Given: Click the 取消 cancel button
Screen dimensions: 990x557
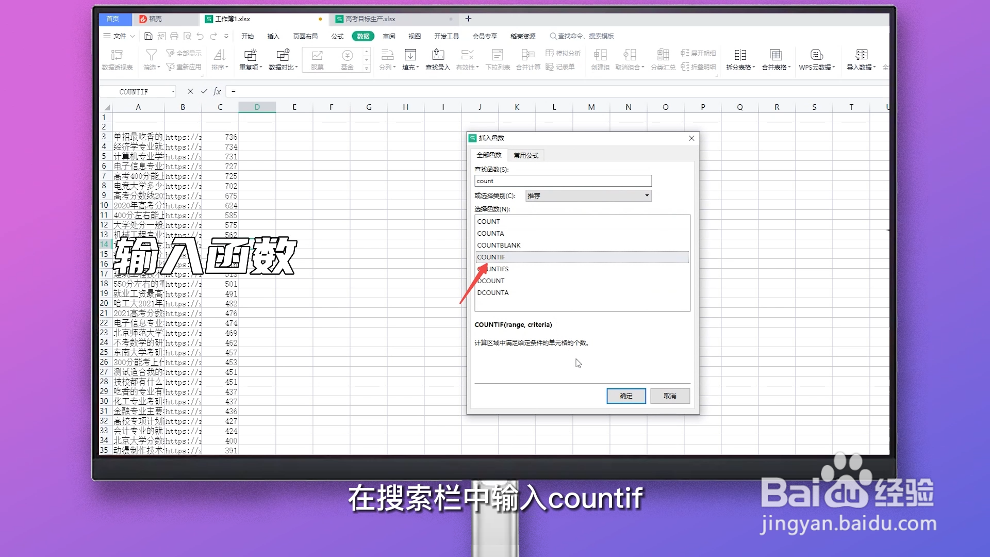Looking at the screenshot, I should click(669, 396).
